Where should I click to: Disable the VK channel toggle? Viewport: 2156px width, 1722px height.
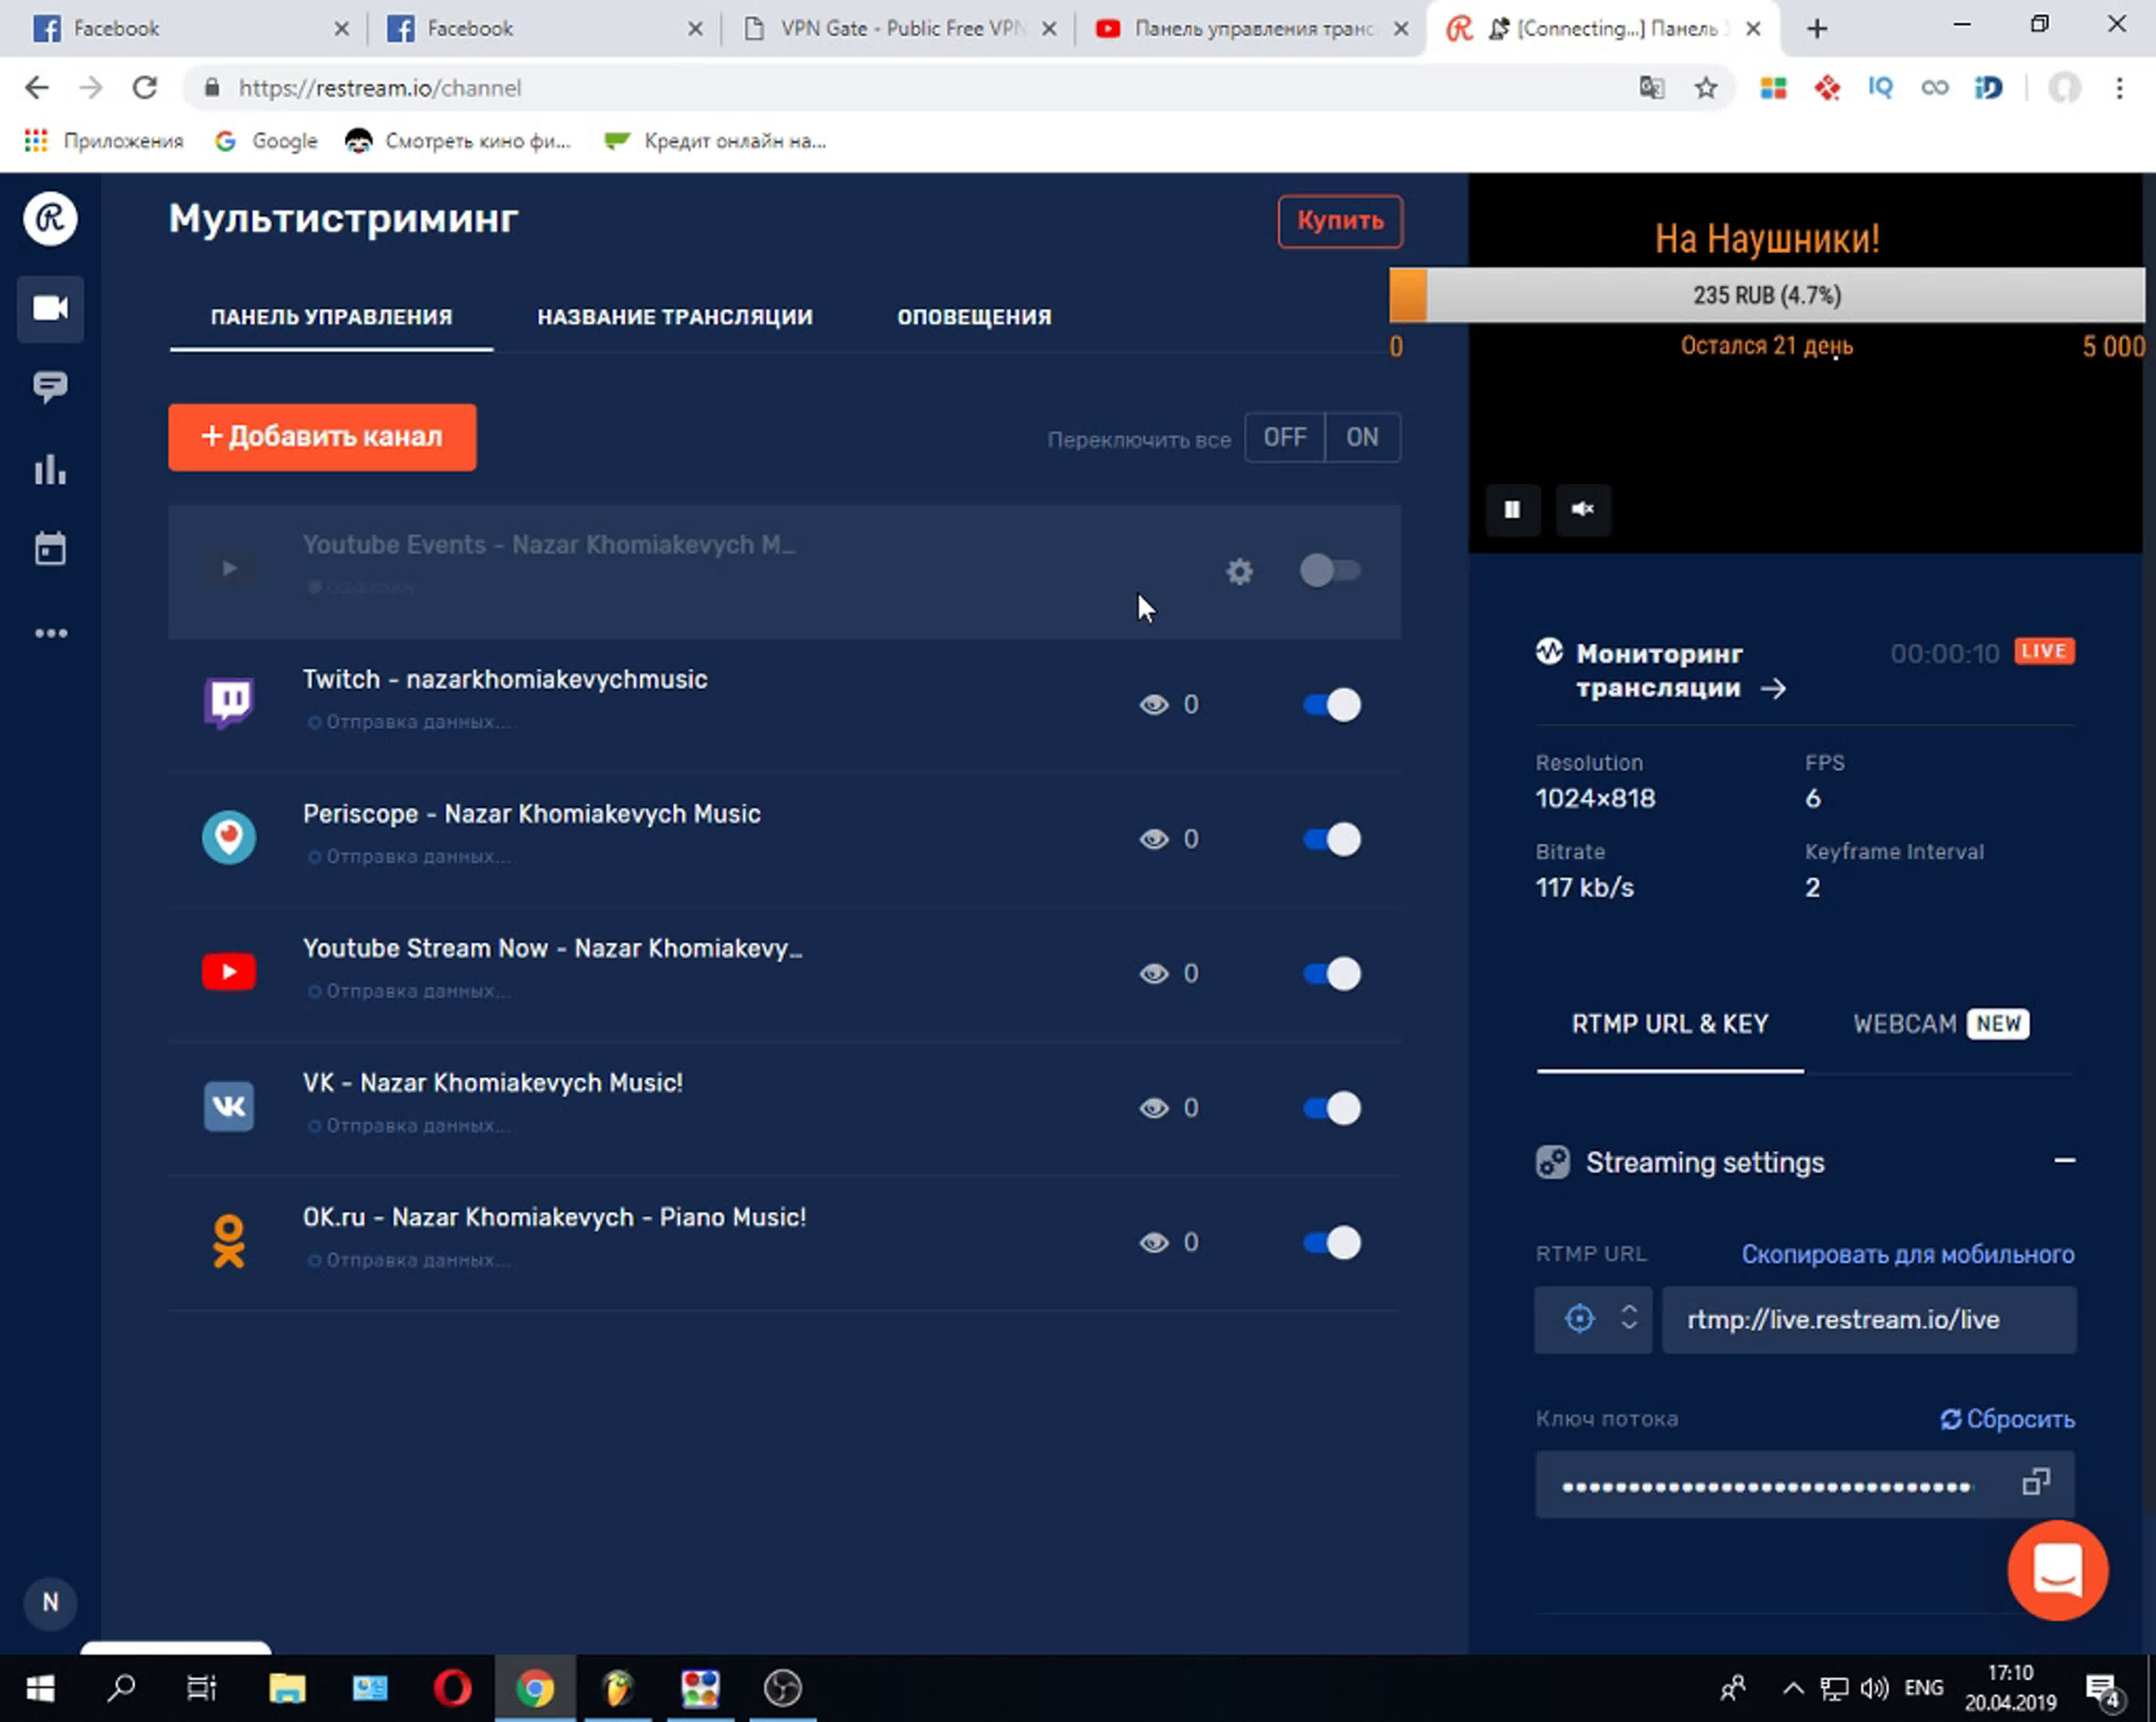click(1331, 1108)
